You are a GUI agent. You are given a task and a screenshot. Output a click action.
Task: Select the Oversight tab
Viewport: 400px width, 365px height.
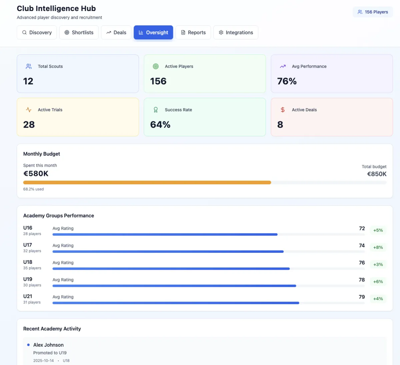click(x=153, y=32)
